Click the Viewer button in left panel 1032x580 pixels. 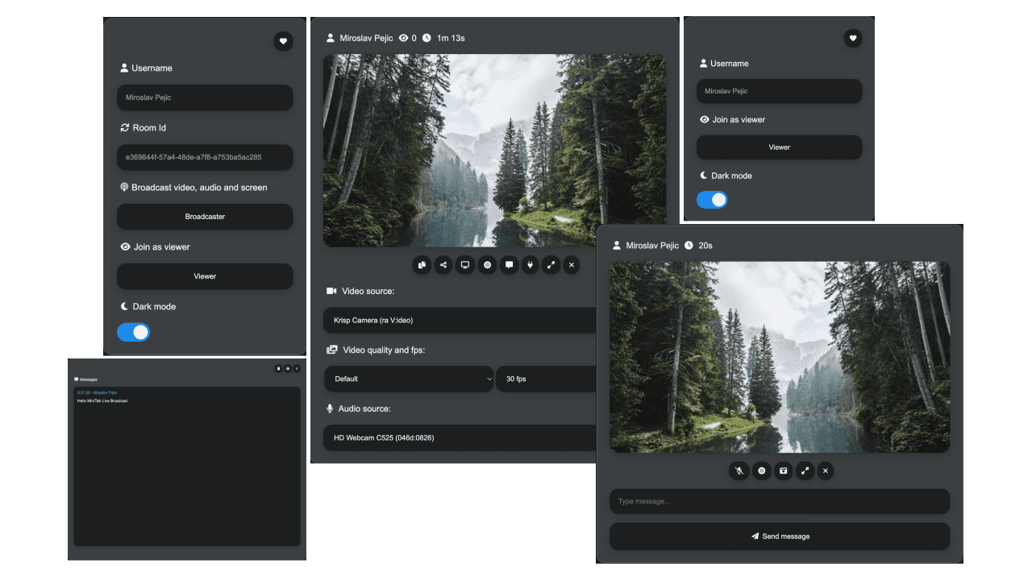pyautogui.click(x=205, y=276)
